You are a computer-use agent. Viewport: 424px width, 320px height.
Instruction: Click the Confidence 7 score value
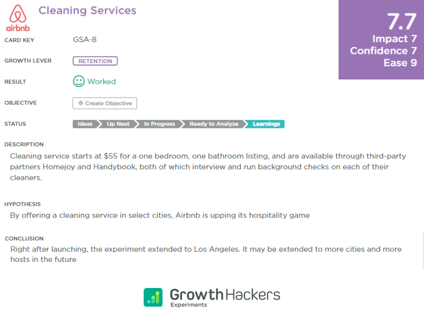(x=383, y=51)
